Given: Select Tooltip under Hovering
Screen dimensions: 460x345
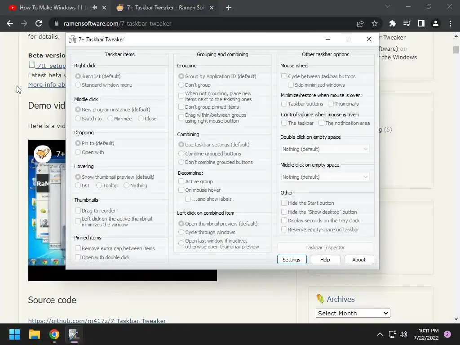Looking at the screenshot, I should coord(107,186).
